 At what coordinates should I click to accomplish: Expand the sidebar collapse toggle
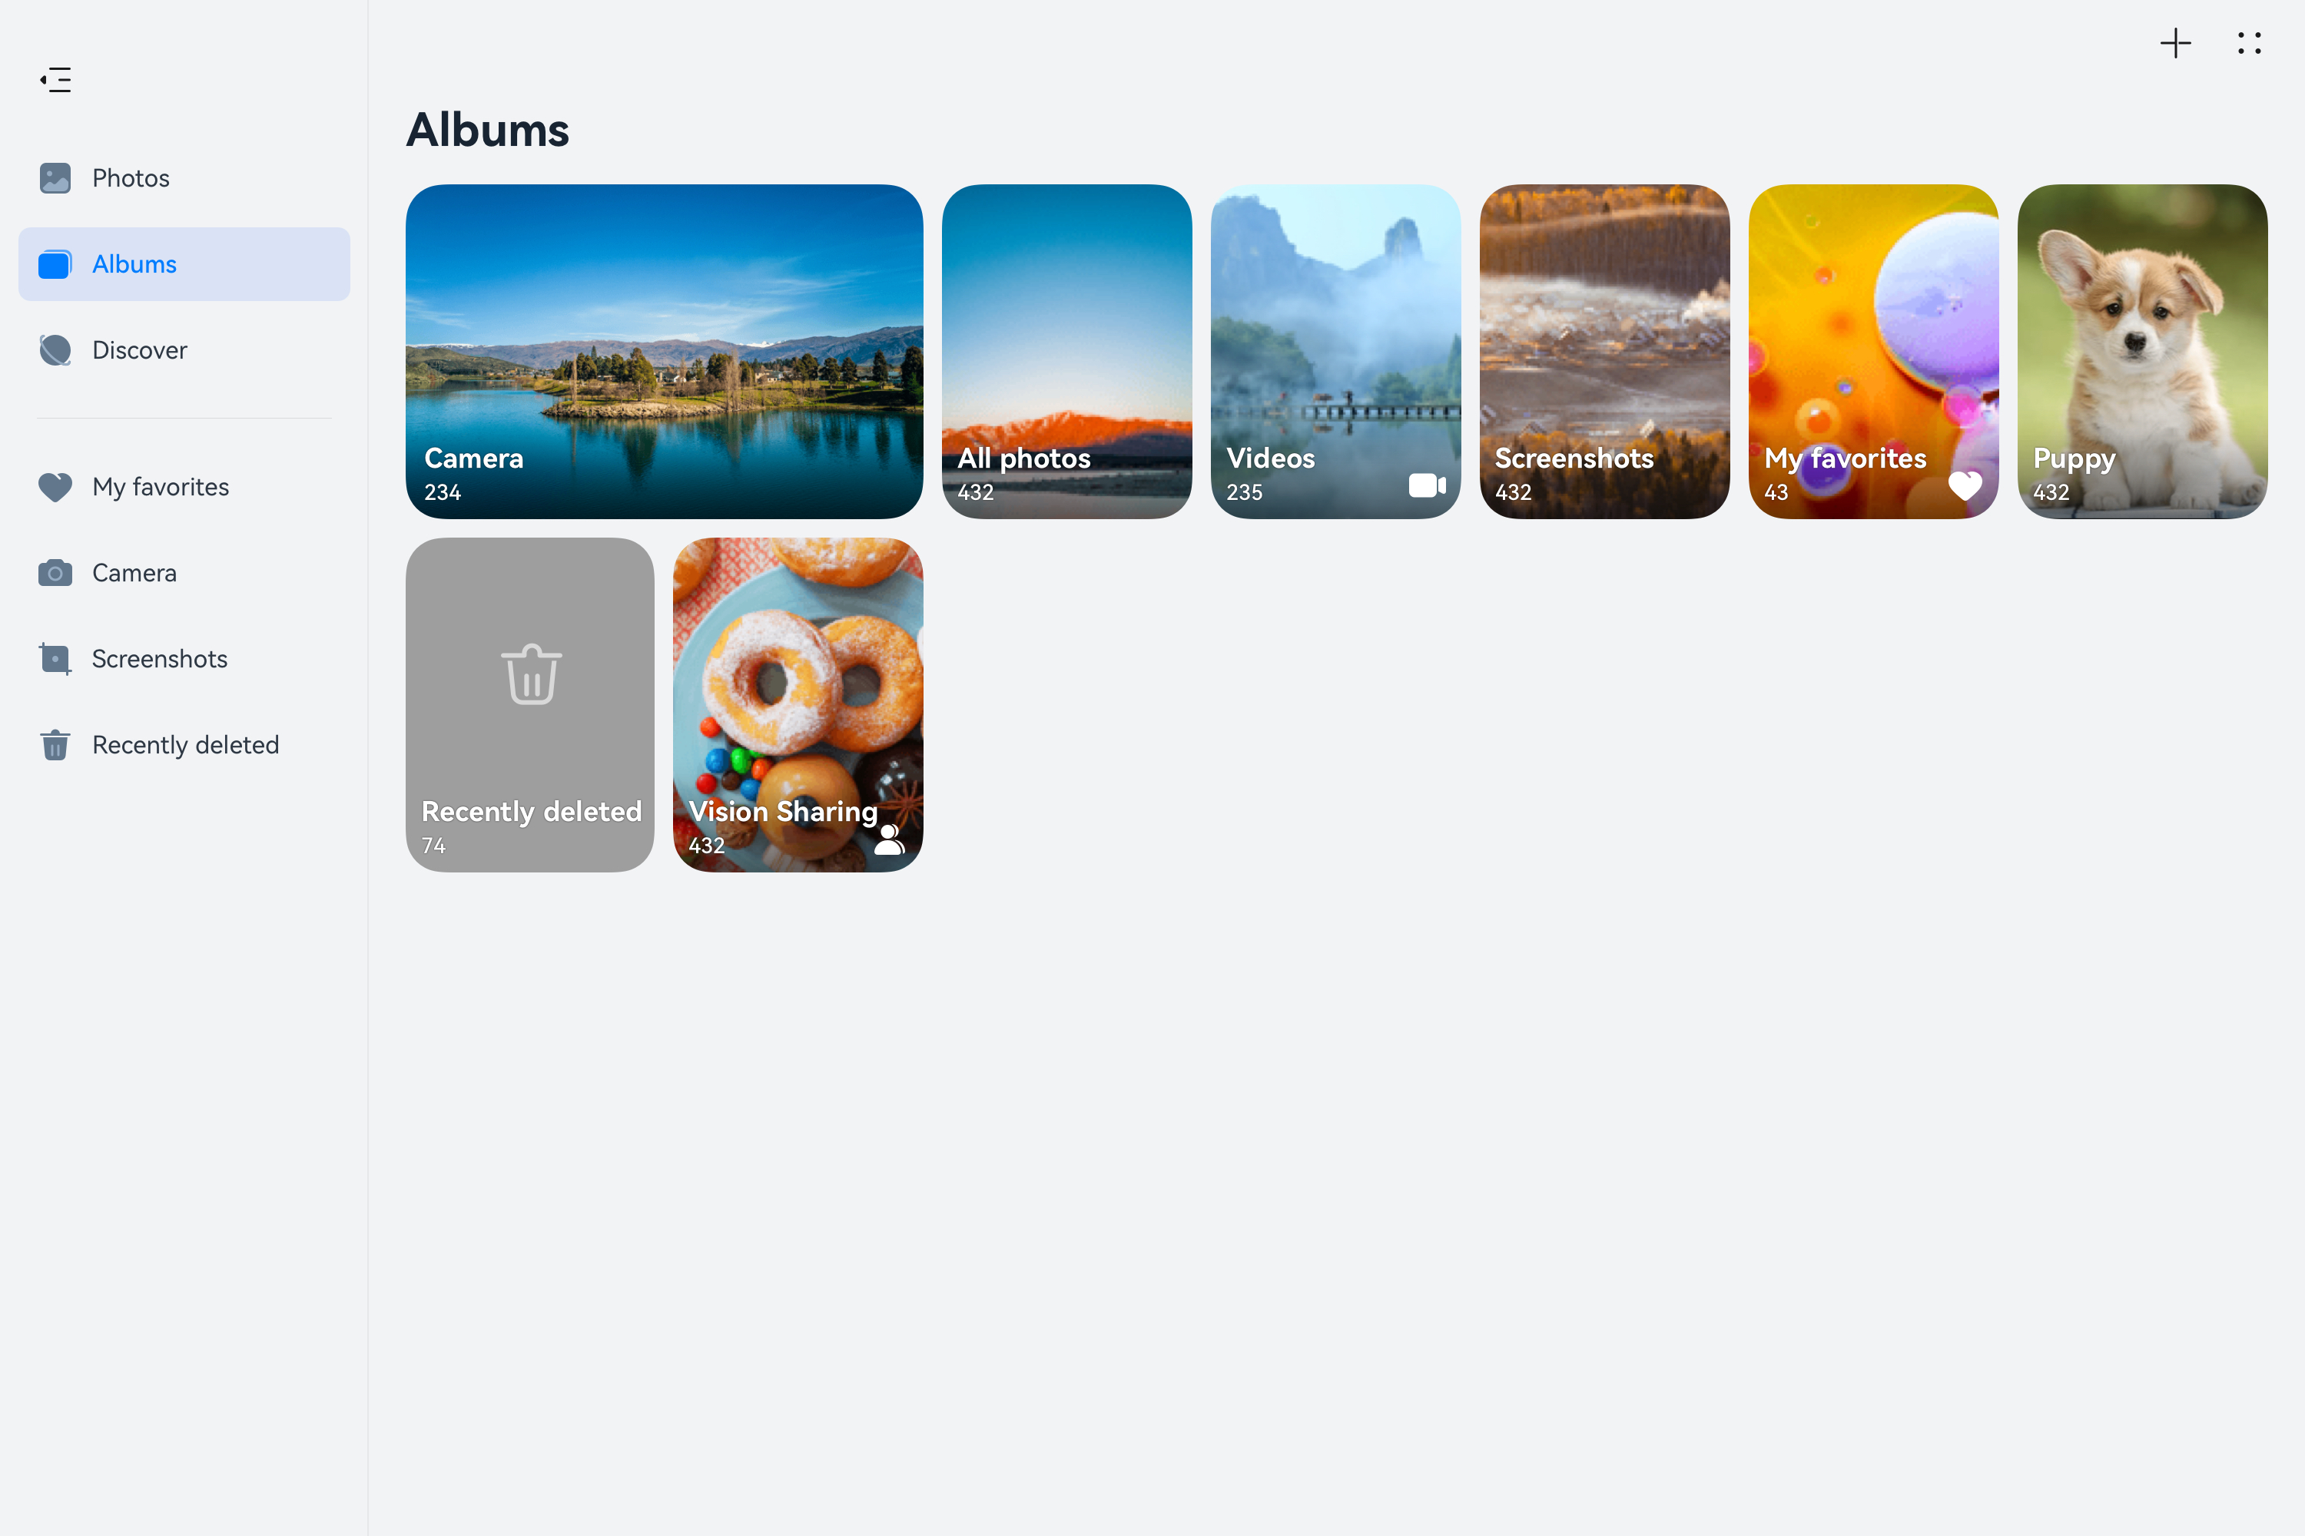tap(55, 81)
